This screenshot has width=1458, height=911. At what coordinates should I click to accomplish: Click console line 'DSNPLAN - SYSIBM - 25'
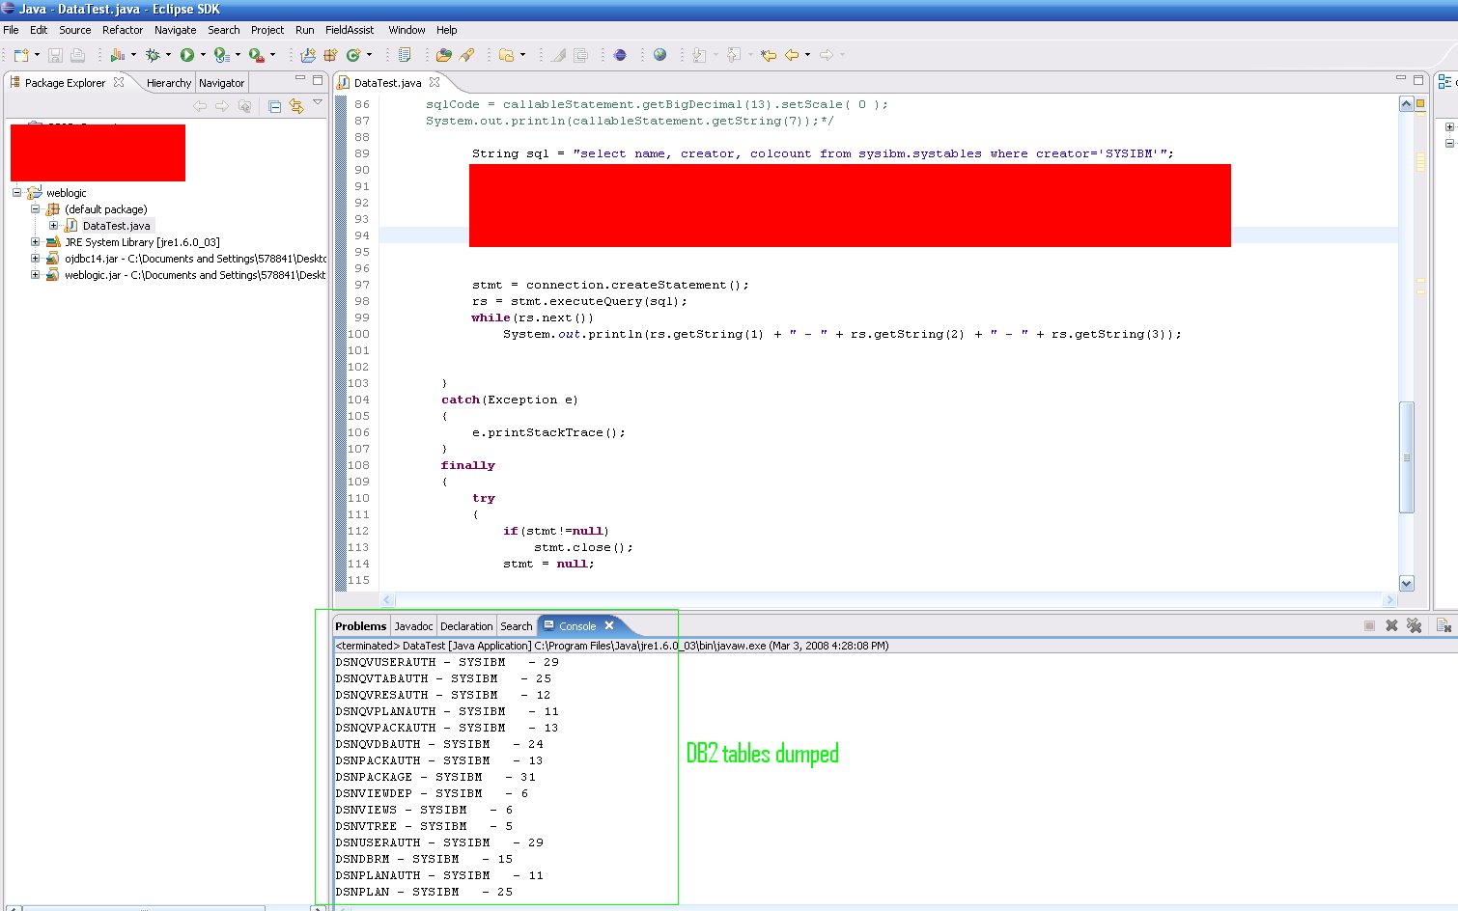click(x=424, y=892)
